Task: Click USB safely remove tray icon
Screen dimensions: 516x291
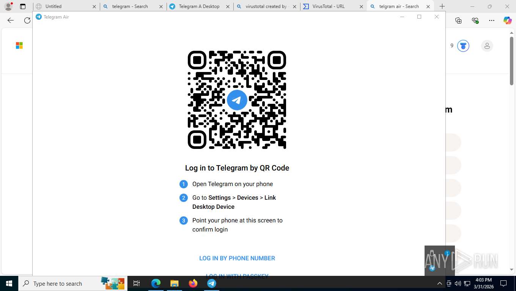Action: tap(432, 253)
